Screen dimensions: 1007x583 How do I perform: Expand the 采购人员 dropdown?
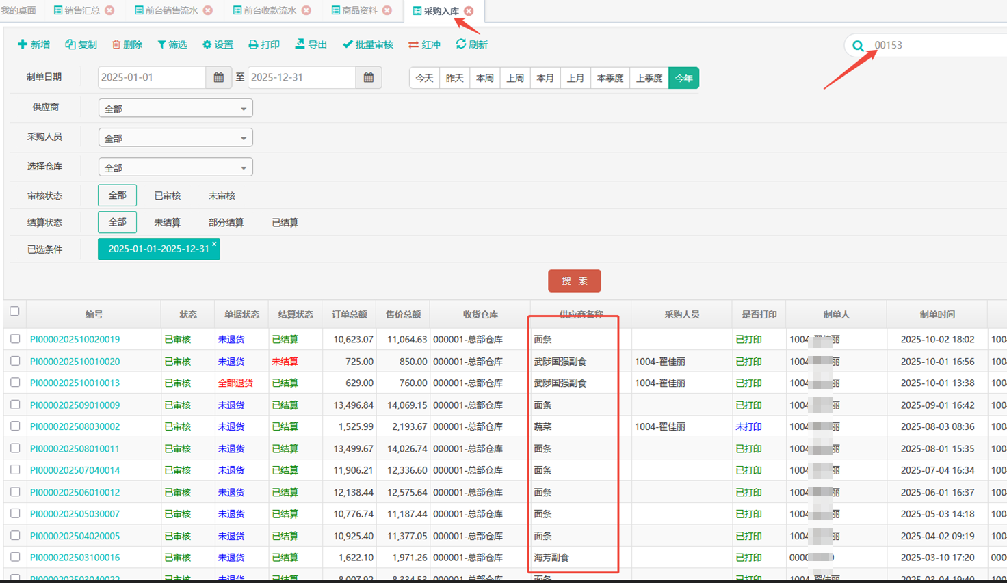tap(175, 138)
